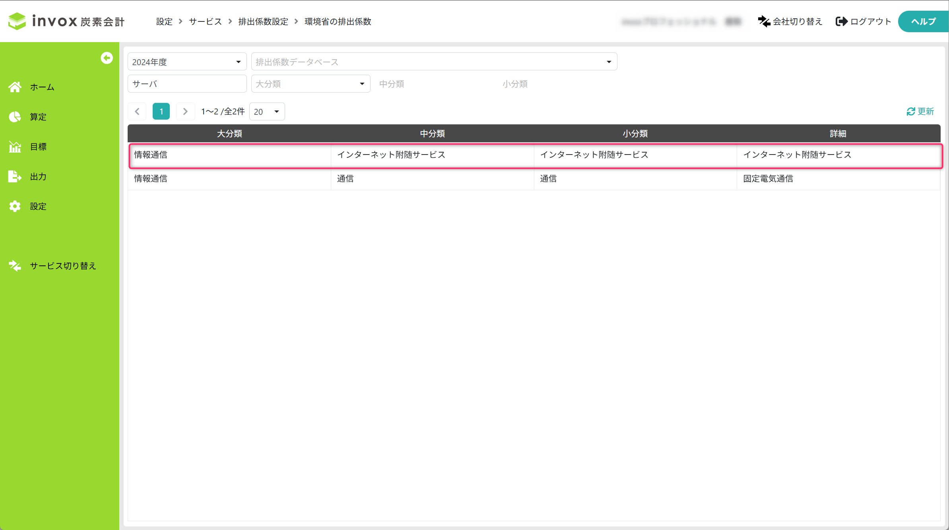
Task: Select the 固定電気通信 table row
Action: [x=534, y=179]
